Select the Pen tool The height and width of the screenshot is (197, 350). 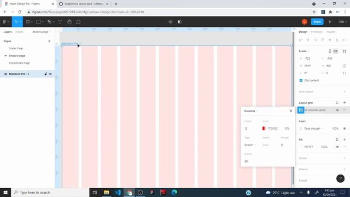point(50,22)
